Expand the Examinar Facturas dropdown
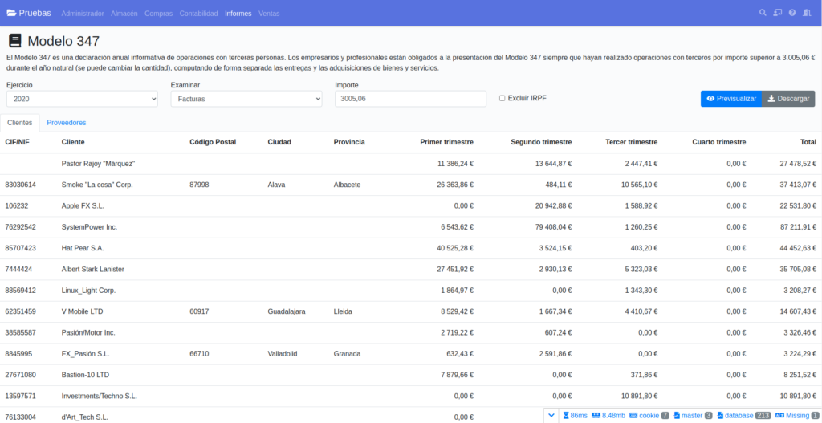Viewport: 822px width, 423px height. 246,98
